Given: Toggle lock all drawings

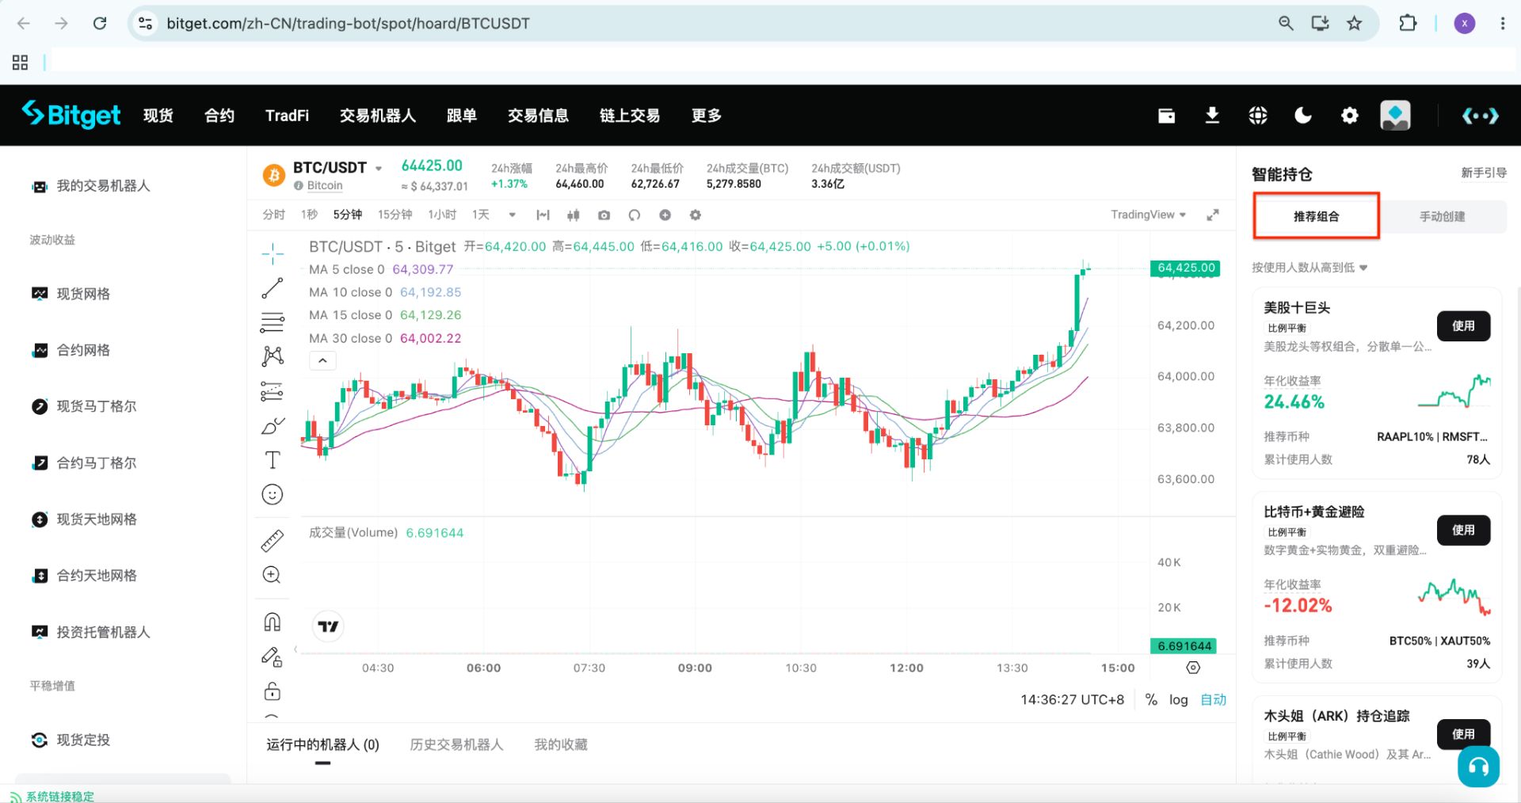Looking at the screenshot, I should (x=272, y=691).
